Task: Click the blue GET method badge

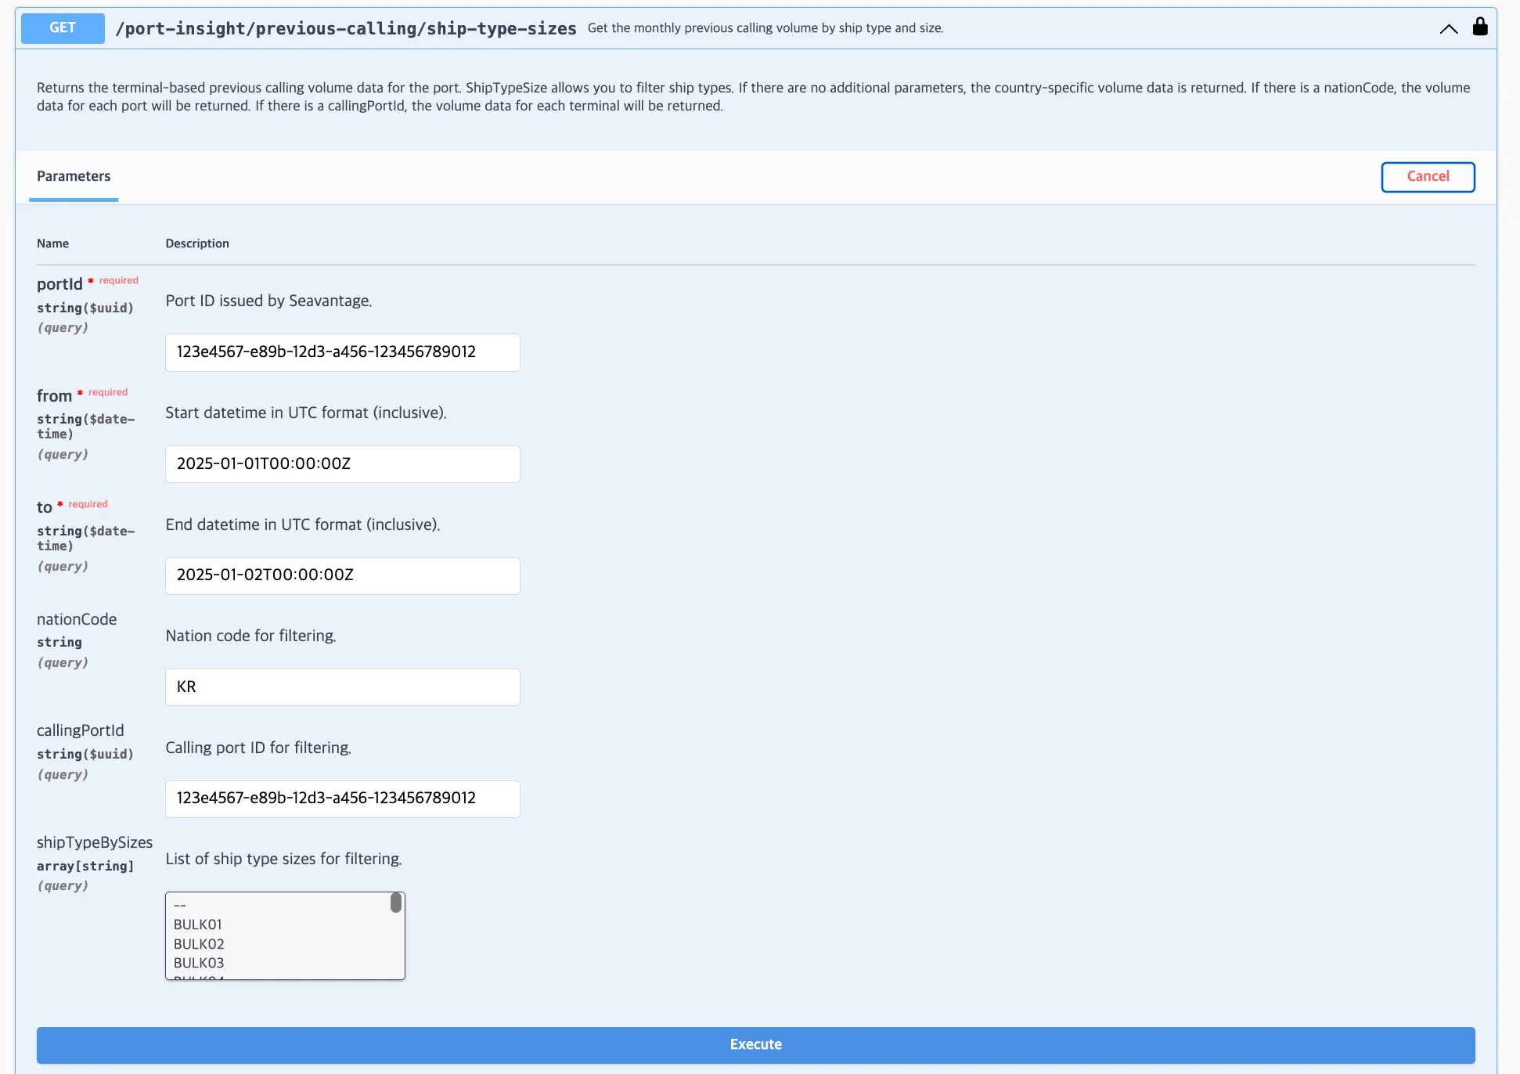Action: 63,28
